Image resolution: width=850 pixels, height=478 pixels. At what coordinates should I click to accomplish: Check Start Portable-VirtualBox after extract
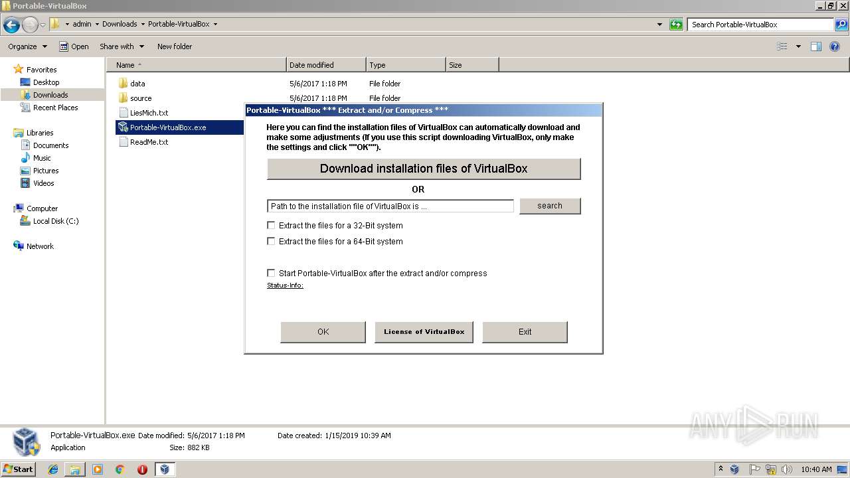[x=271, y=273]
